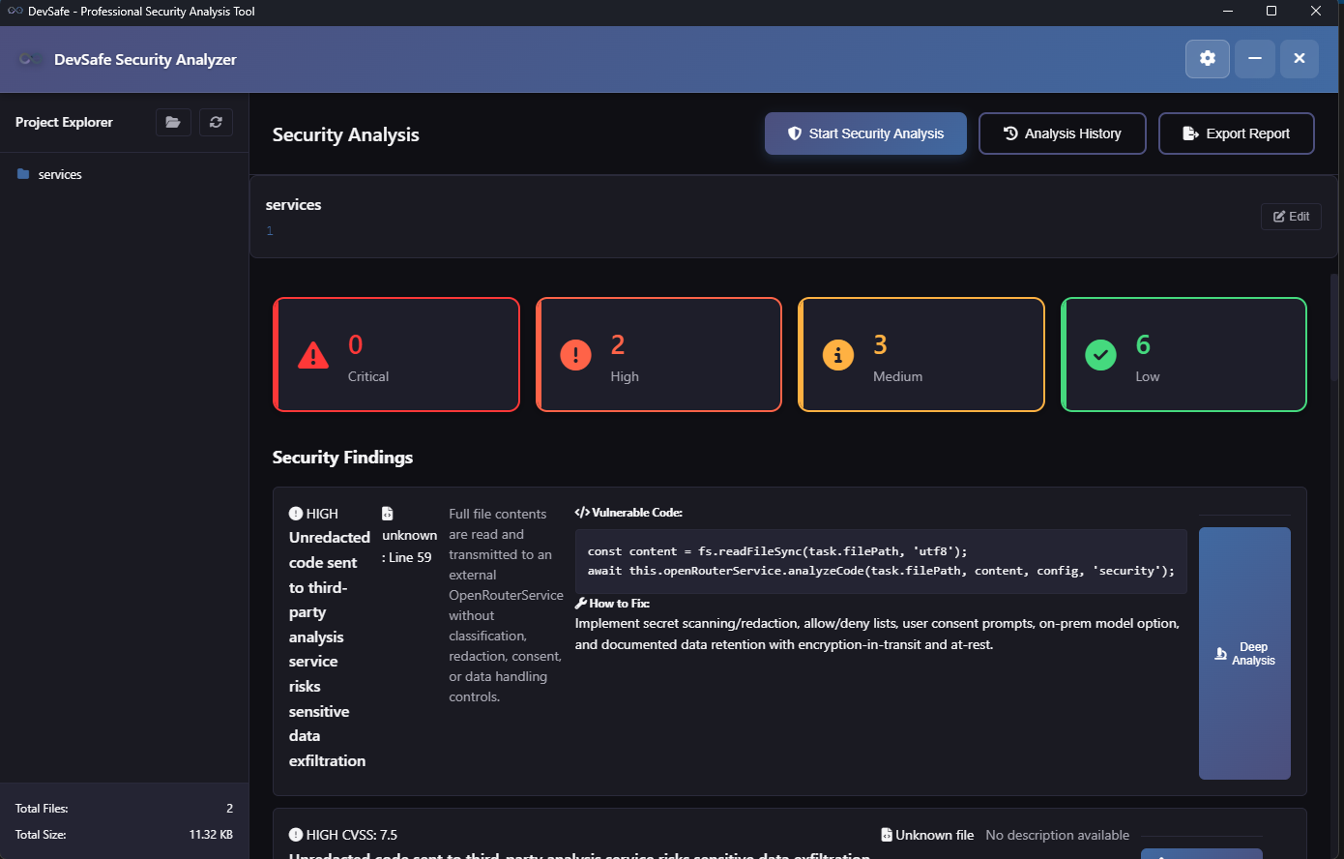Refresh the Project Explorer list
This screenshot has width=1344, height=859.
tap(216, 122)
